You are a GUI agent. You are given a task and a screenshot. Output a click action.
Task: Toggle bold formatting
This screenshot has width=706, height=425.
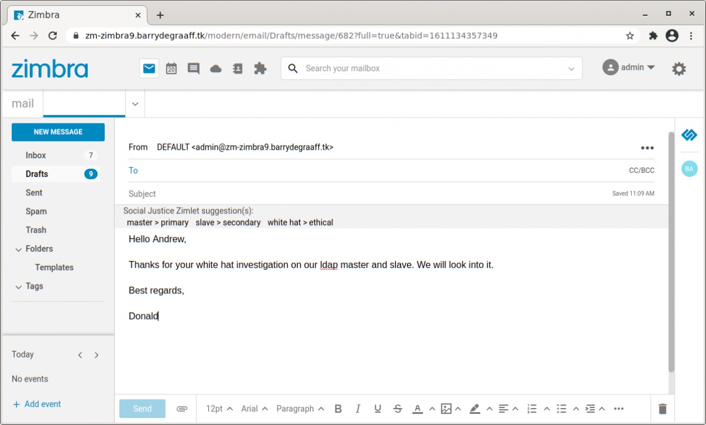[x=338, y=409]
